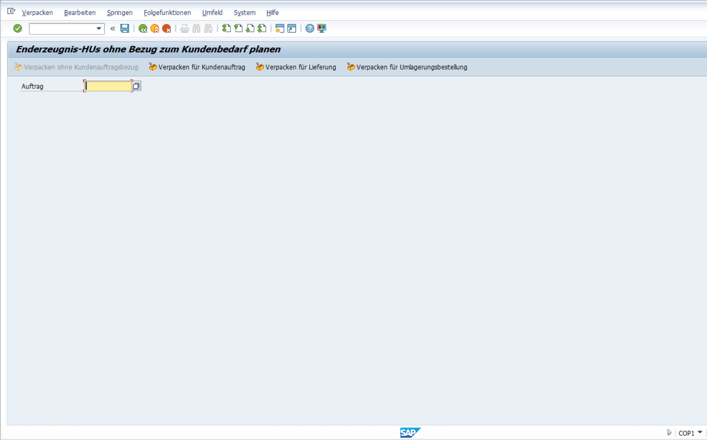
Task: Expand the status bar triangle arrow
Action: coord(669,433)
